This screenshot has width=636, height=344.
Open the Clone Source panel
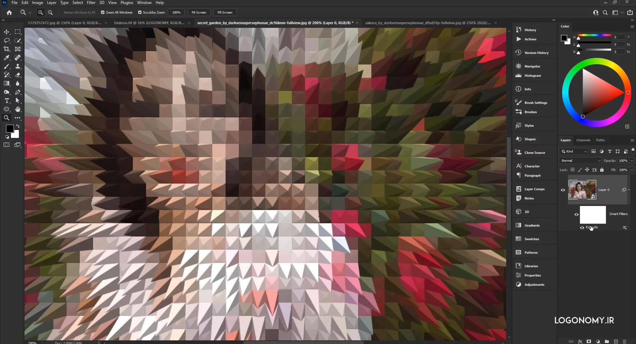pos(534,152)
